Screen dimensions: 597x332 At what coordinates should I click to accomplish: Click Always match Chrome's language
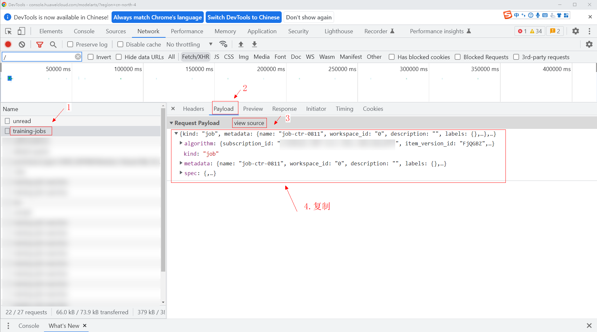[x=157, y=17]
